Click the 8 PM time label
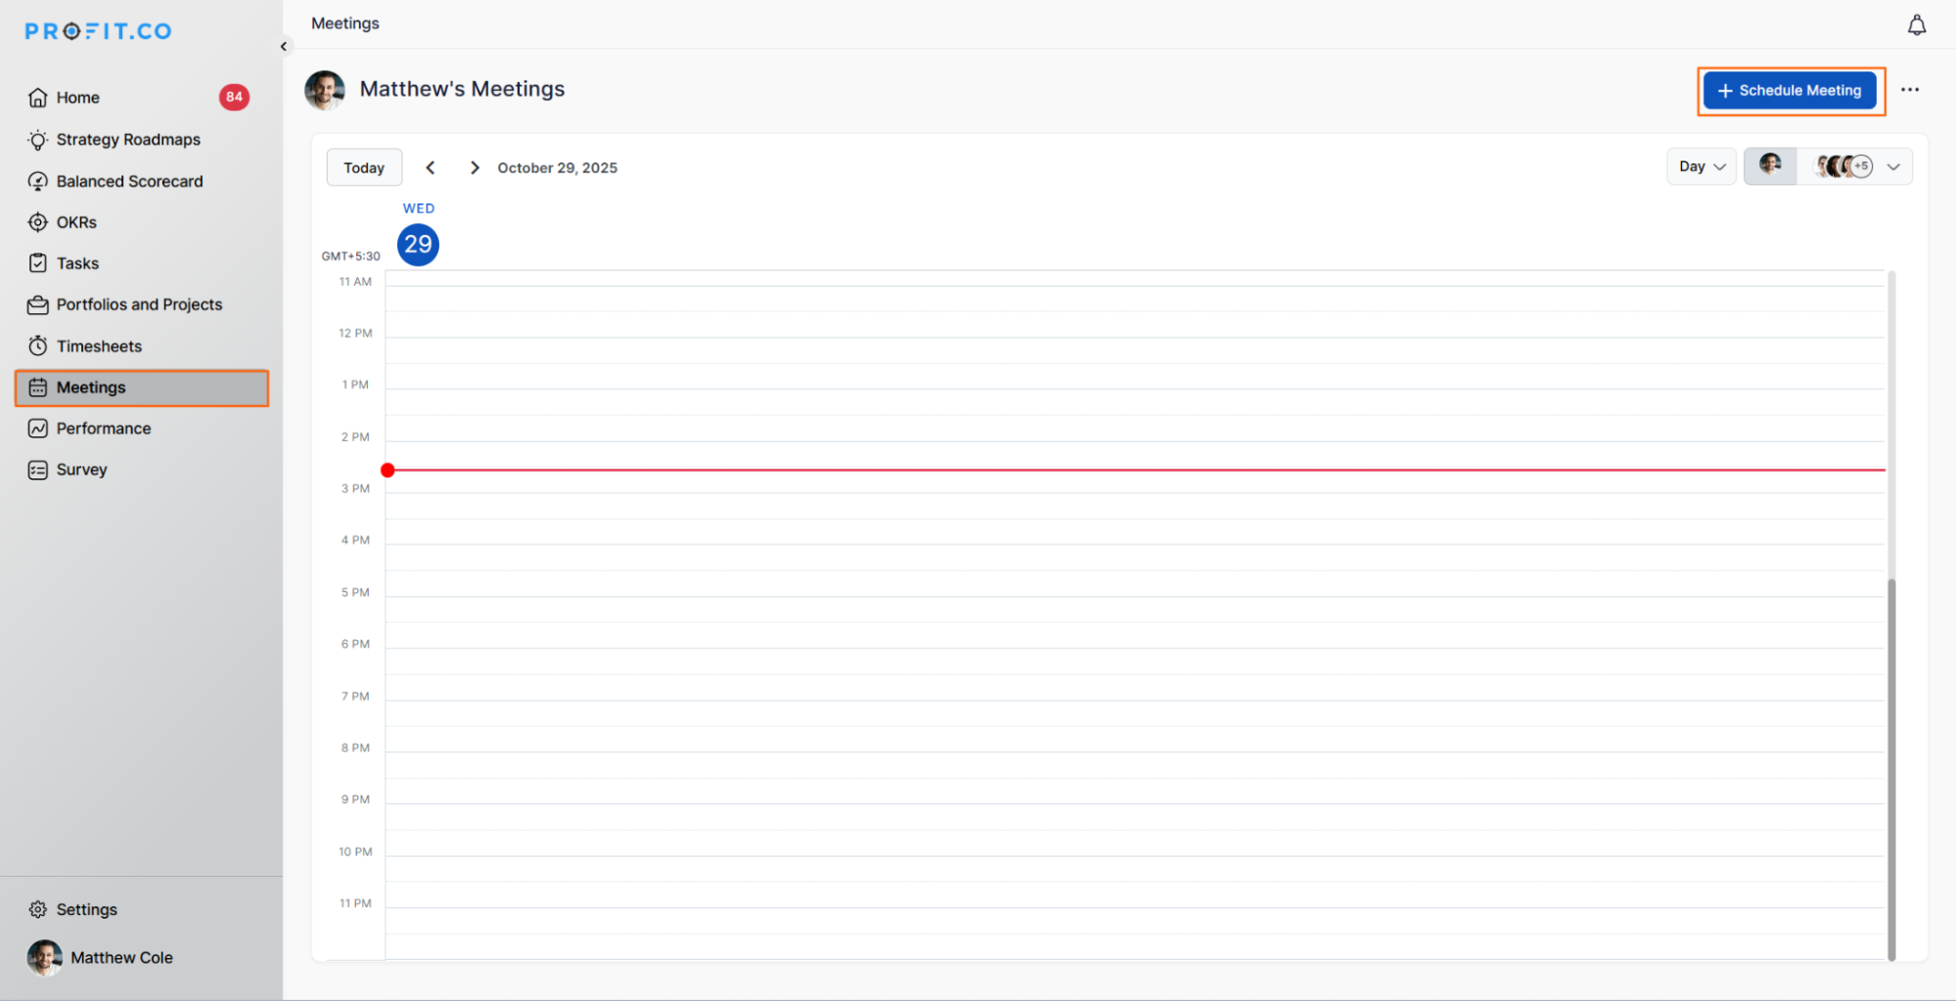The image size is (1956, 1001). coord(355,749)
